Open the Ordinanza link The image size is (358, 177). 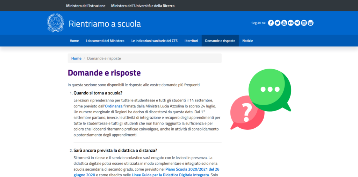pyautogui.click(x=114, y=106)
